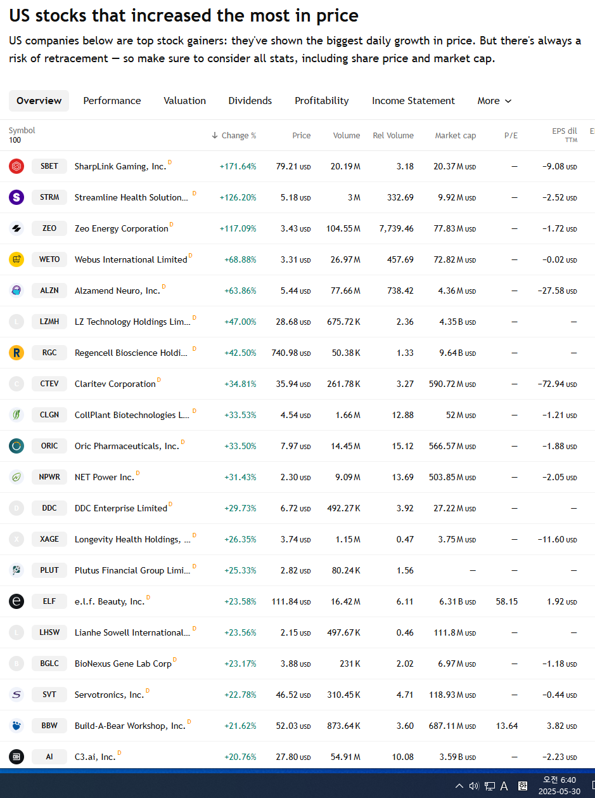This screenshot has width=595, height=798.
Task: Toggle the Korean IME indicator
Action: pos(523,786)
